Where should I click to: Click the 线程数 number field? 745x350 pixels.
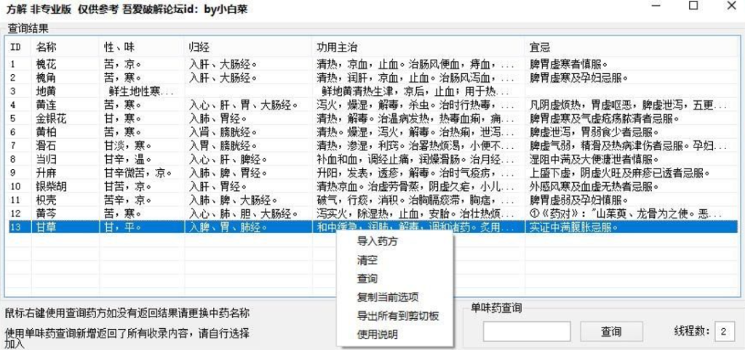(724, 331)
